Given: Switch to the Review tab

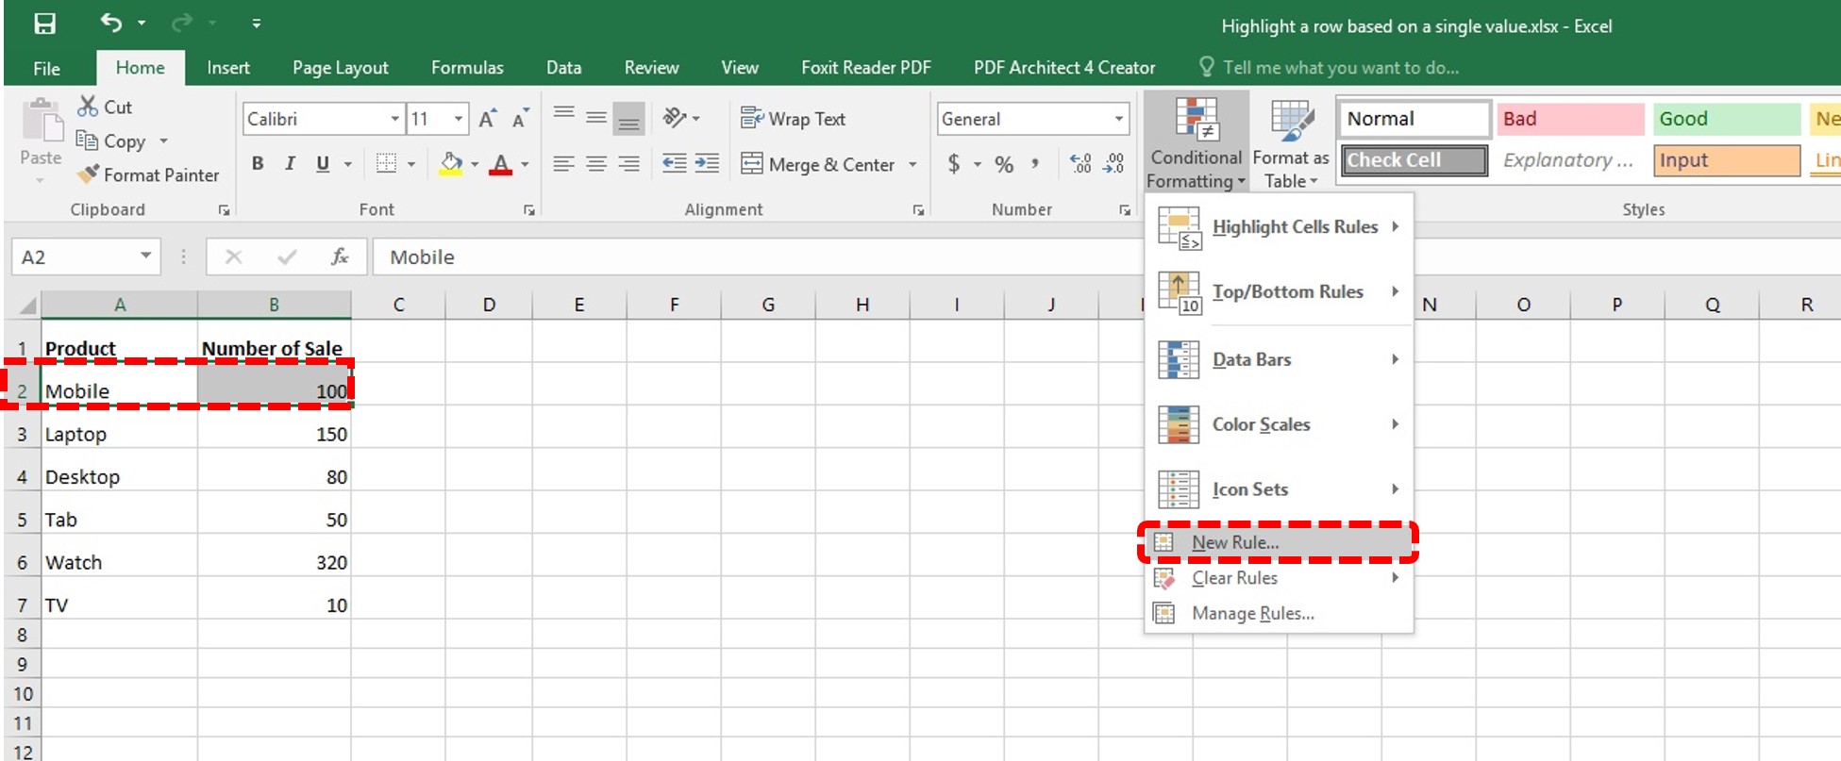Looking at the screenshot, I should coord(651,68).
